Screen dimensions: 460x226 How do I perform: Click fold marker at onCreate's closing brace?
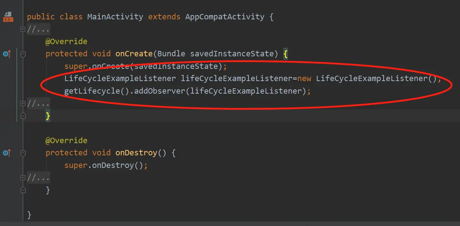click(x=23, y=116)
